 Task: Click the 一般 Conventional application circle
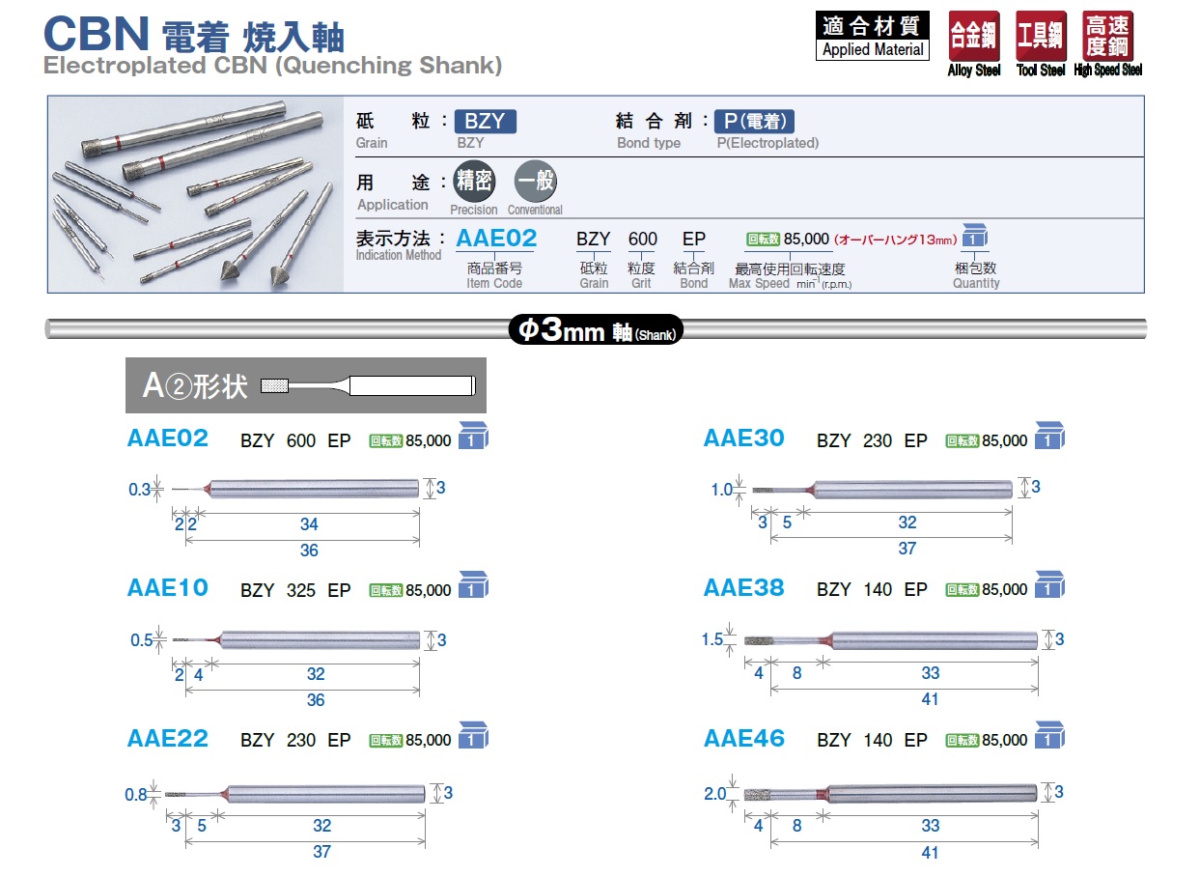tap(535, 182)
